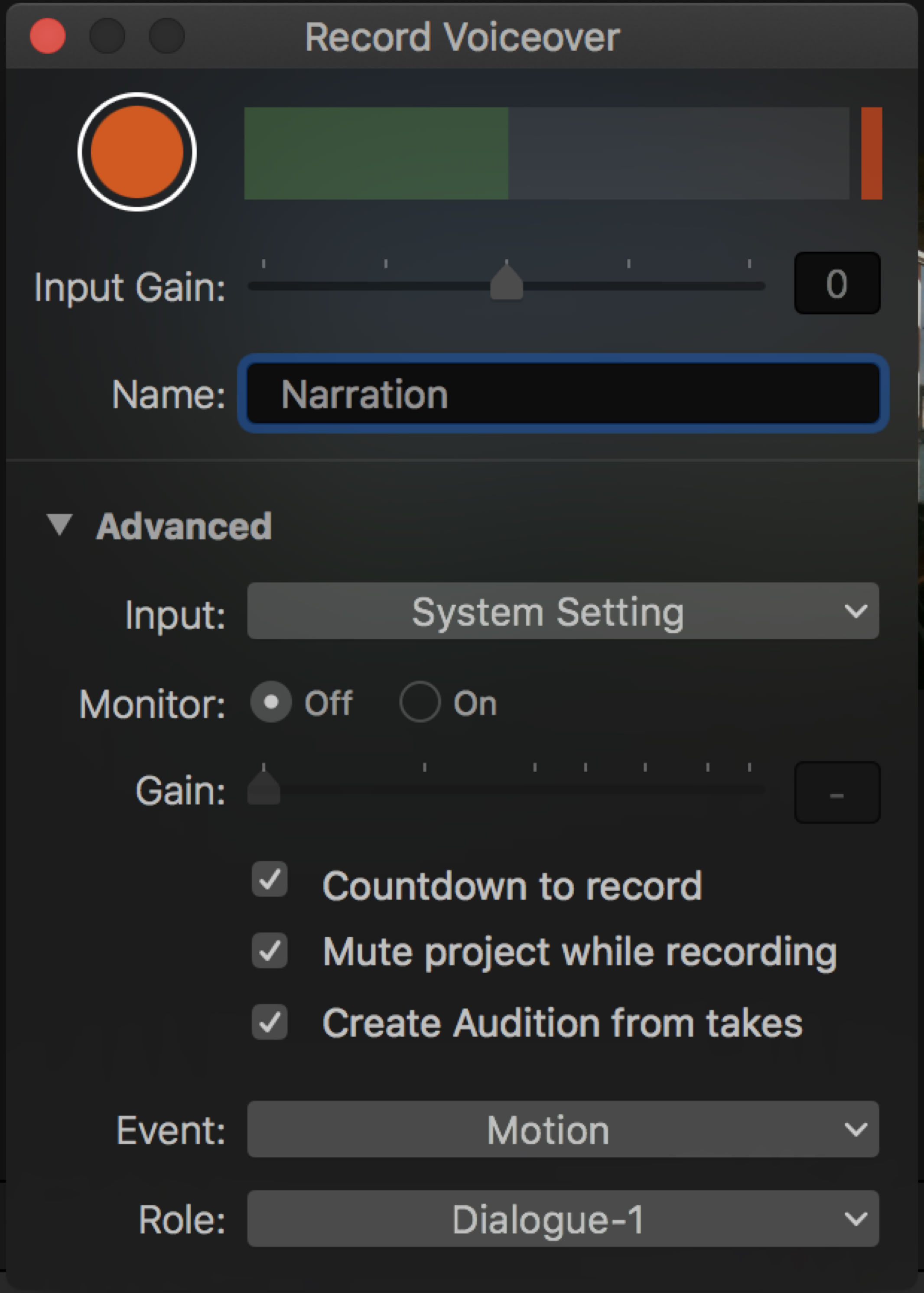Close the Record Voiceover window
This screenshot has height=1293, width=924.
[x=48, y=36]
